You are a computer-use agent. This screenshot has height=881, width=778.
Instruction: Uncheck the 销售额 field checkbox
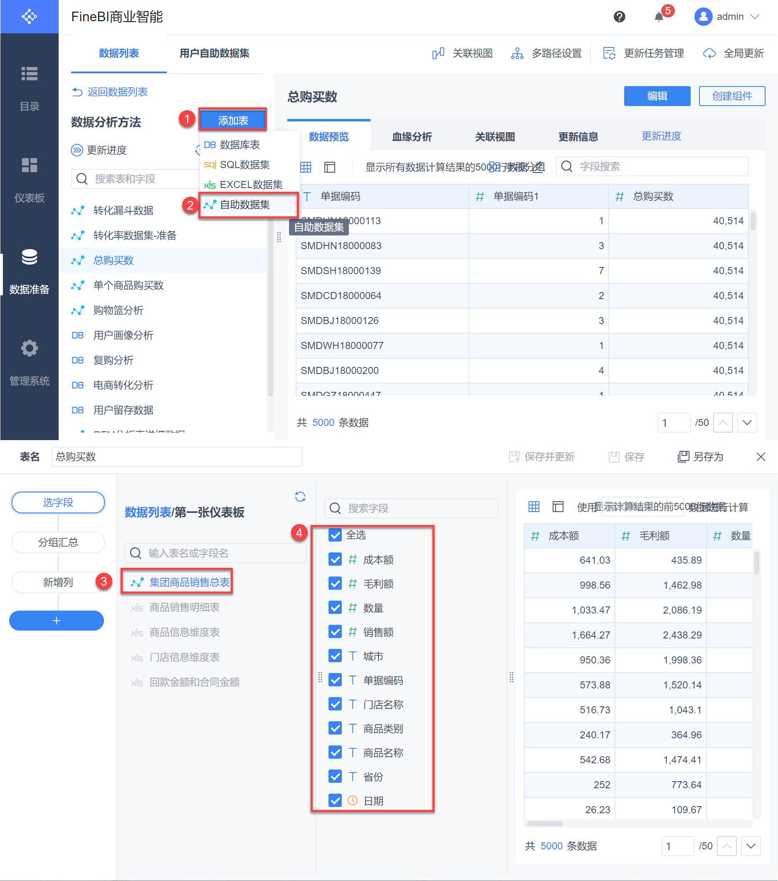335,631
